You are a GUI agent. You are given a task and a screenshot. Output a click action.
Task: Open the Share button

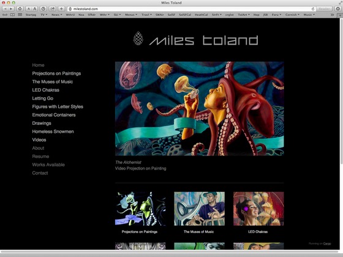click(53, 9)
